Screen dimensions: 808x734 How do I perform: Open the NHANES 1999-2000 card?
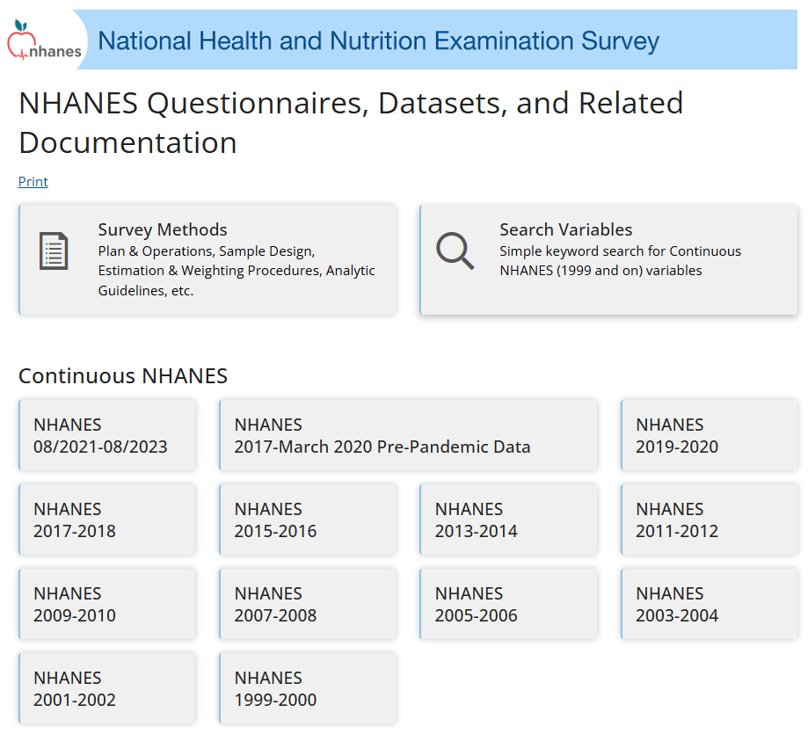click(307, 688)
